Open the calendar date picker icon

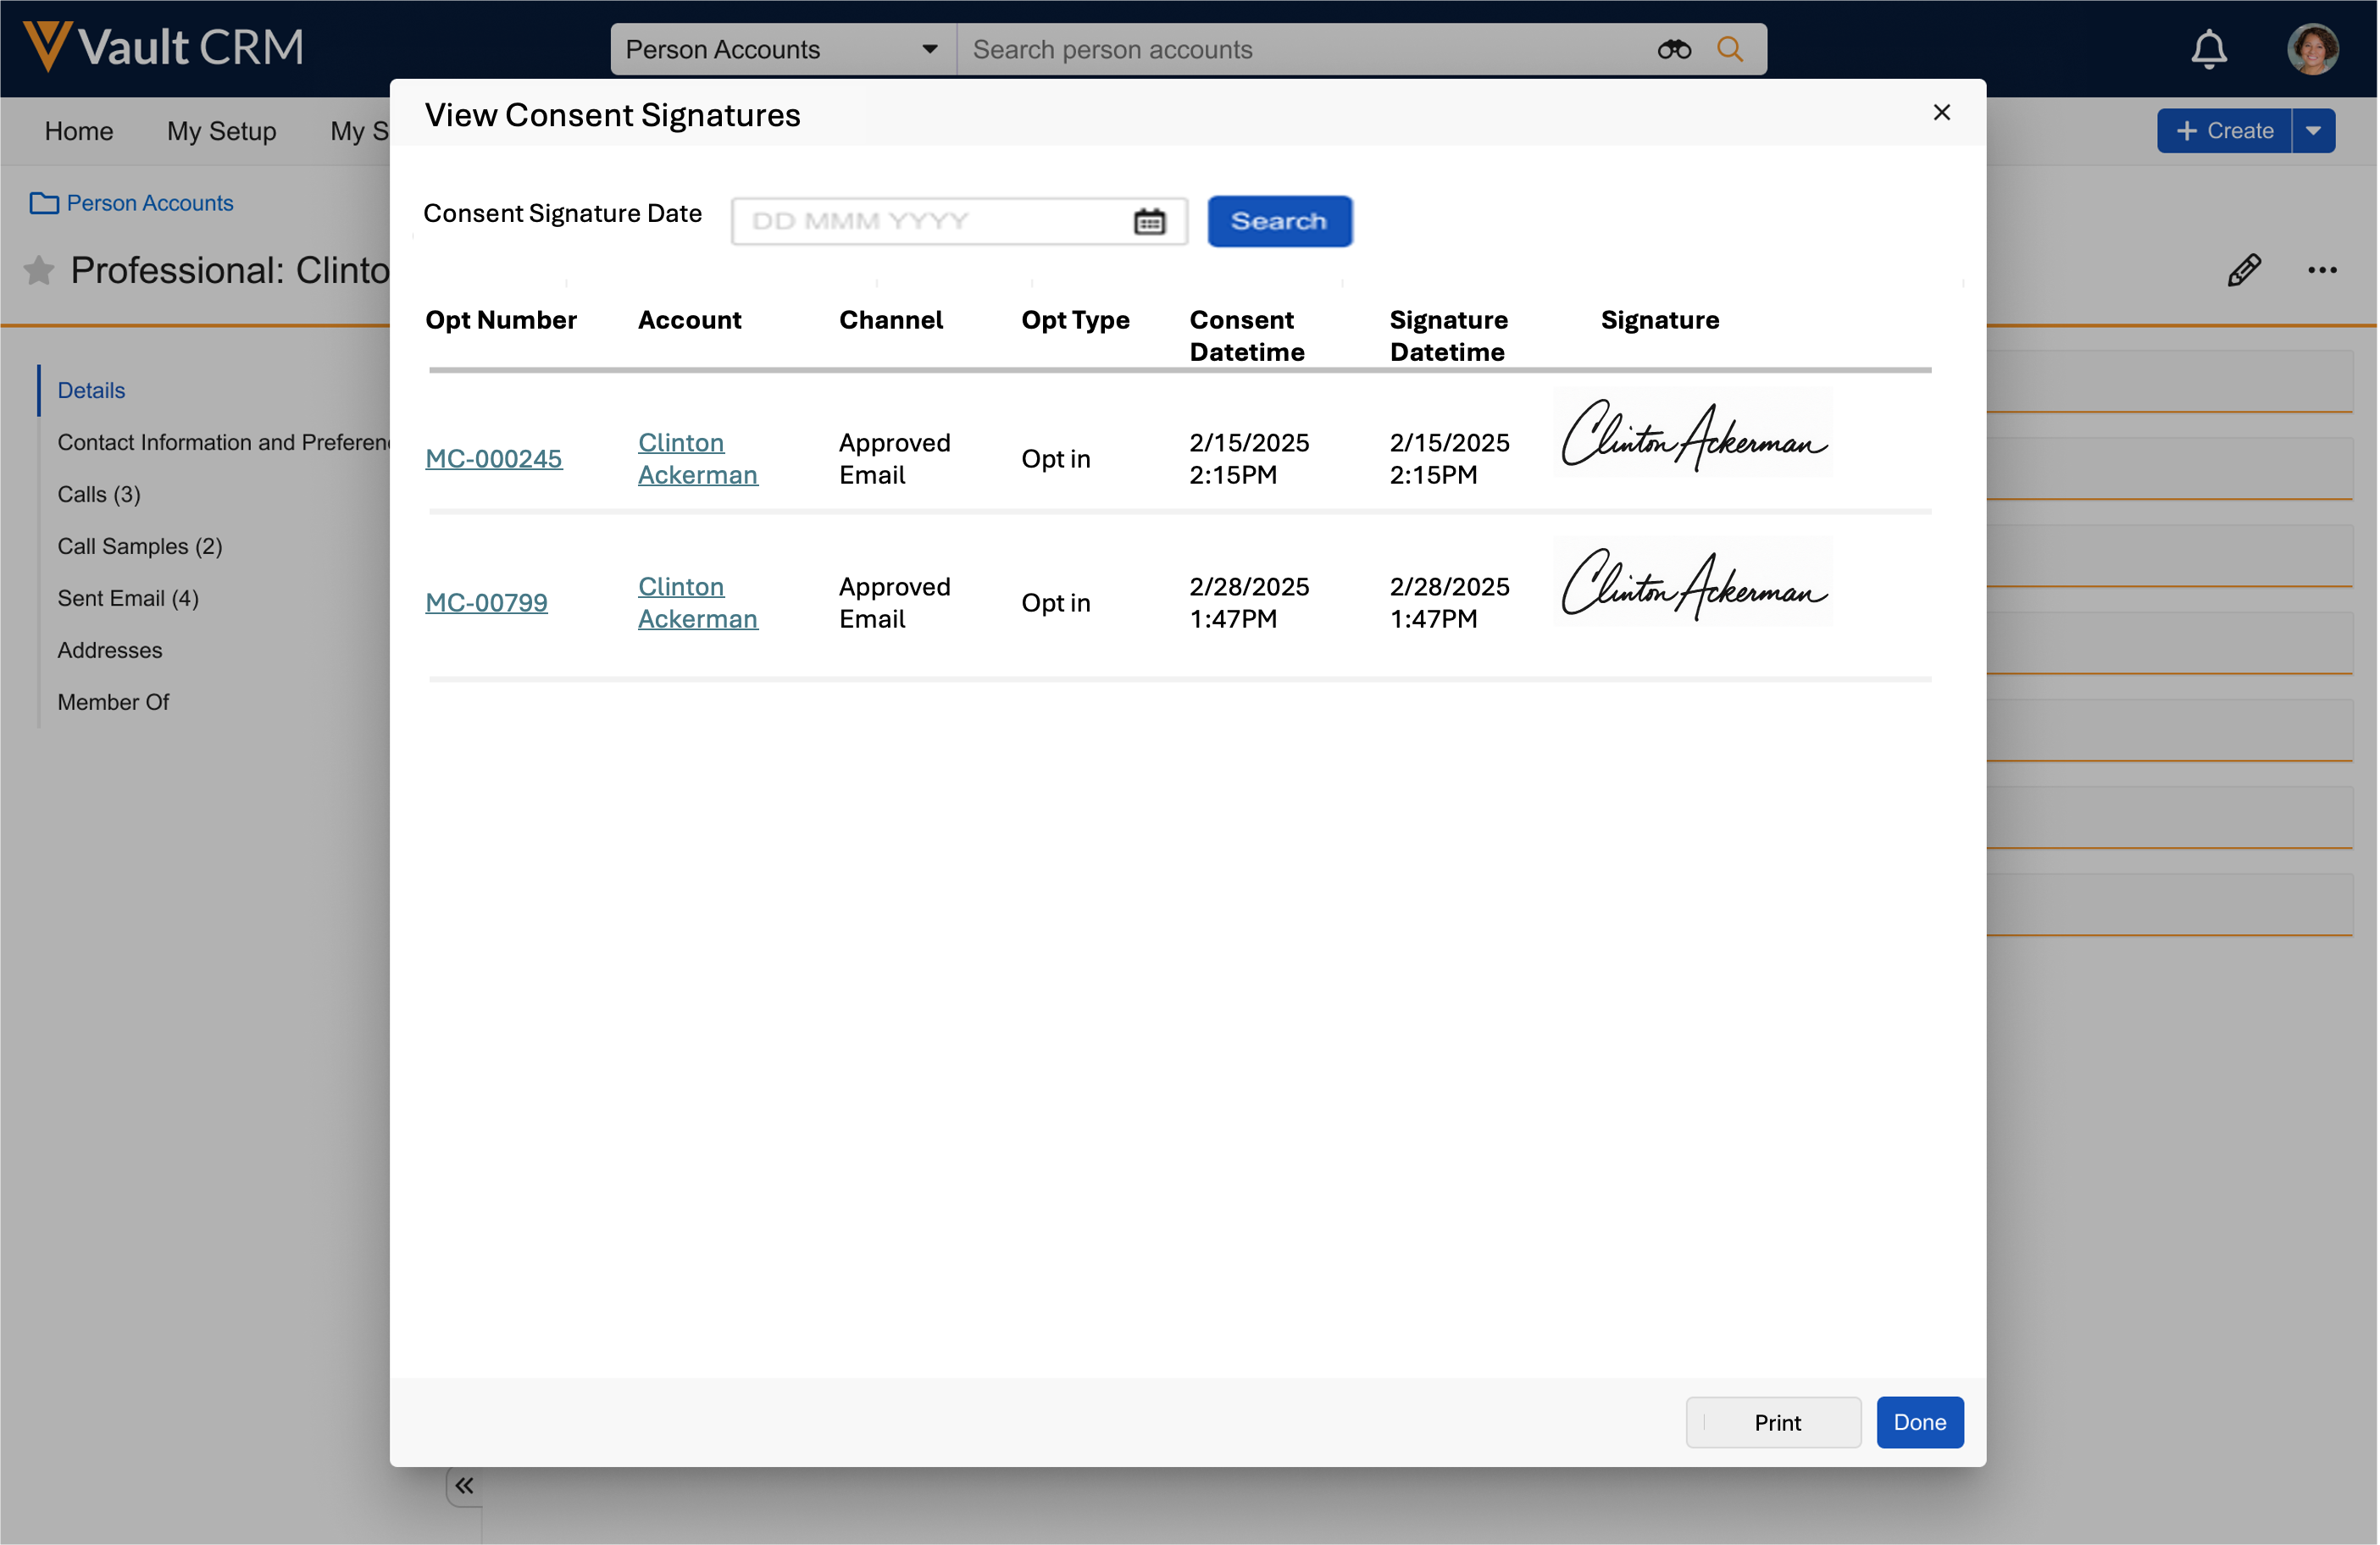(x=1149, y=221)
